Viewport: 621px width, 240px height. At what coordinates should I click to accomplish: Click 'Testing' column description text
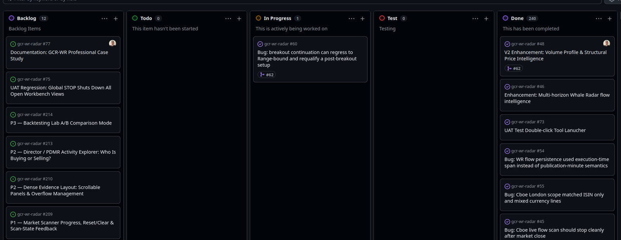tap(387, 29)
